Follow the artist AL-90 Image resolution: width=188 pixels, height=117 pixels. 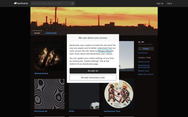[x=146, y=49]
